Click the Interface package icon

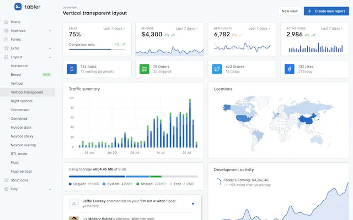pos(6,31)
